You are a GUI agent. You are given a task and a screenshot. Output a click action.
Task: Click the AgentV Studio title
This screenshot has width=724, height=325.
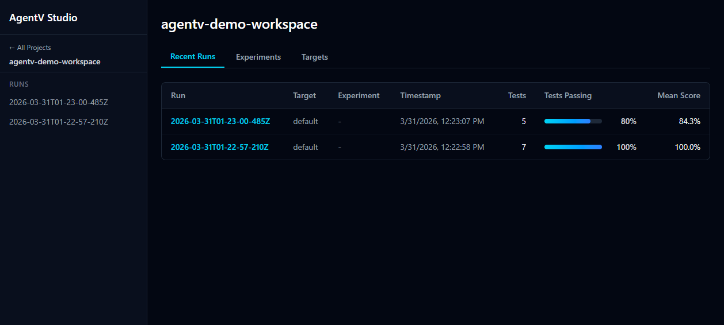[x=43, y=18]
